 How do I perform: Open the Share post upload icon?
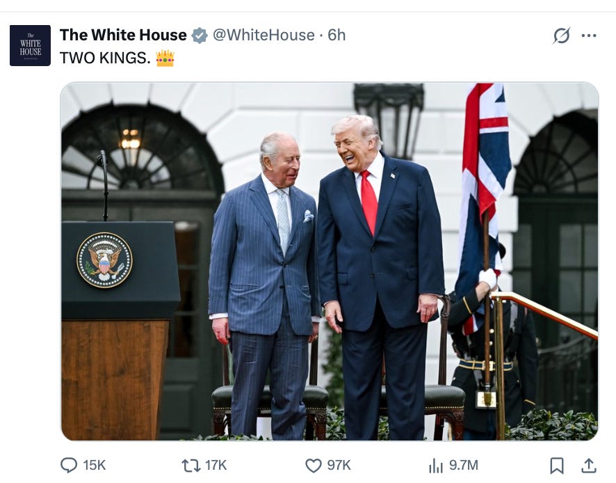588,466
